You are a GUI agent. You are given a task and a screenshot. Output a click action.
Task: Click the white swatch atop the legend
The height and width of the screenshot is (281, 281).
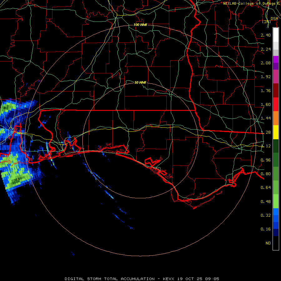pyautogui.click(x=276, y=35)
